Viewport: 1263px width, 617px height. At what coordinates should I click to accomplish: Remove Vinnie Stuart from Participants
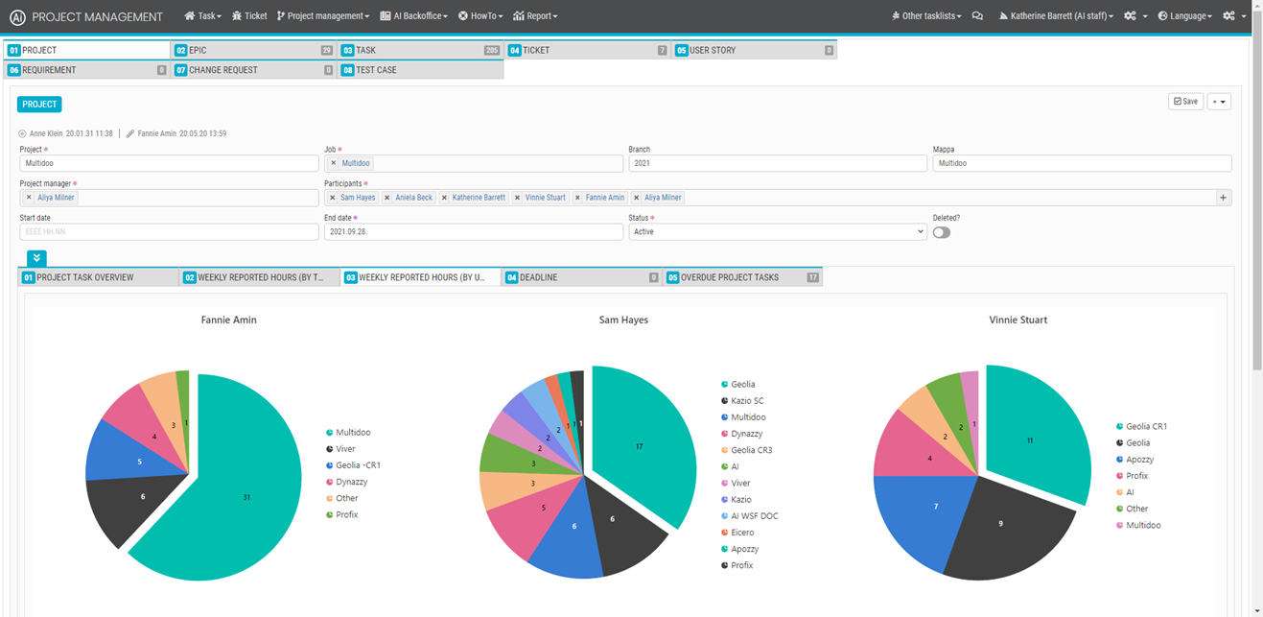tap(517, 198)
